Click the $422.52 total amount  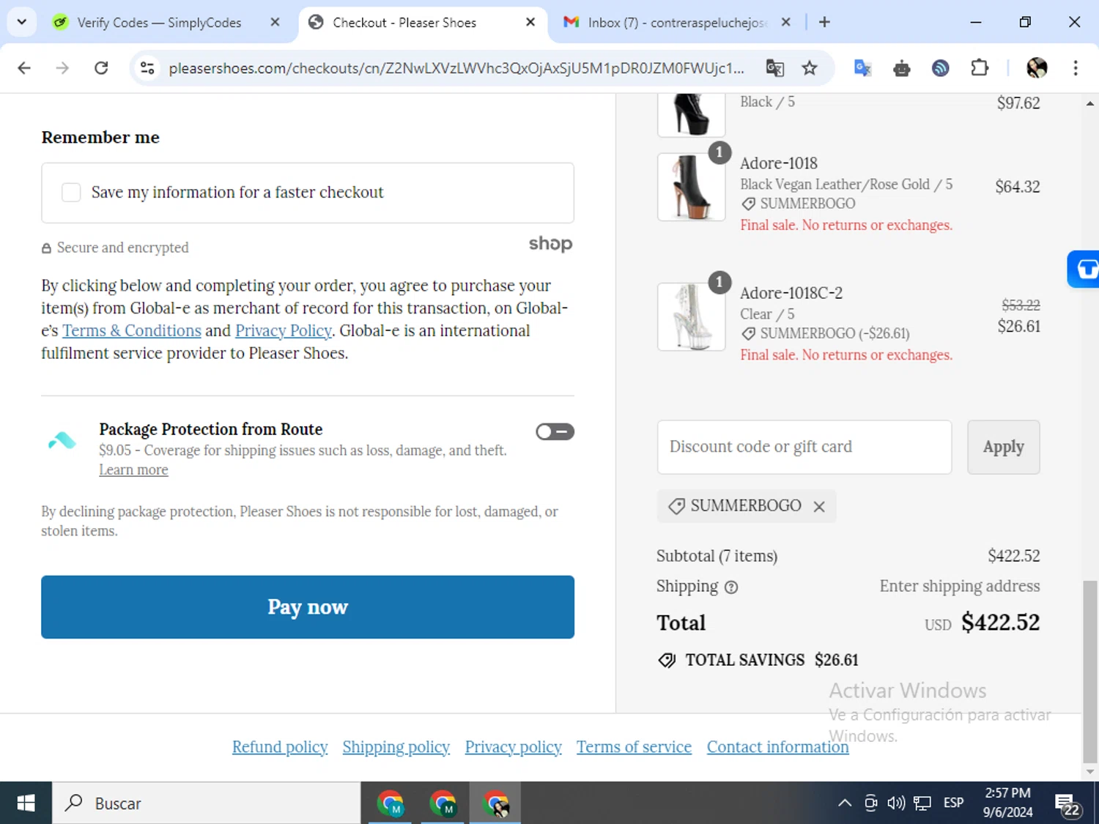coord(1000,623)
